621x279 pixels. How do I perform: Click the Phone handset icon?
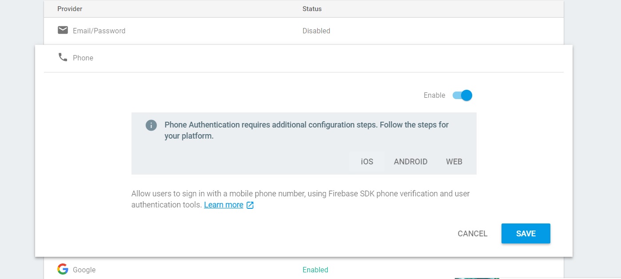pyautogui.click(x=63, y=57)
